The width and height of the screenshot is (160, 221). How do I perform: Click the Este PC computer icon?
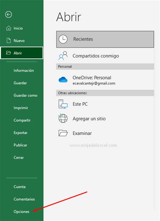(63, 104)
